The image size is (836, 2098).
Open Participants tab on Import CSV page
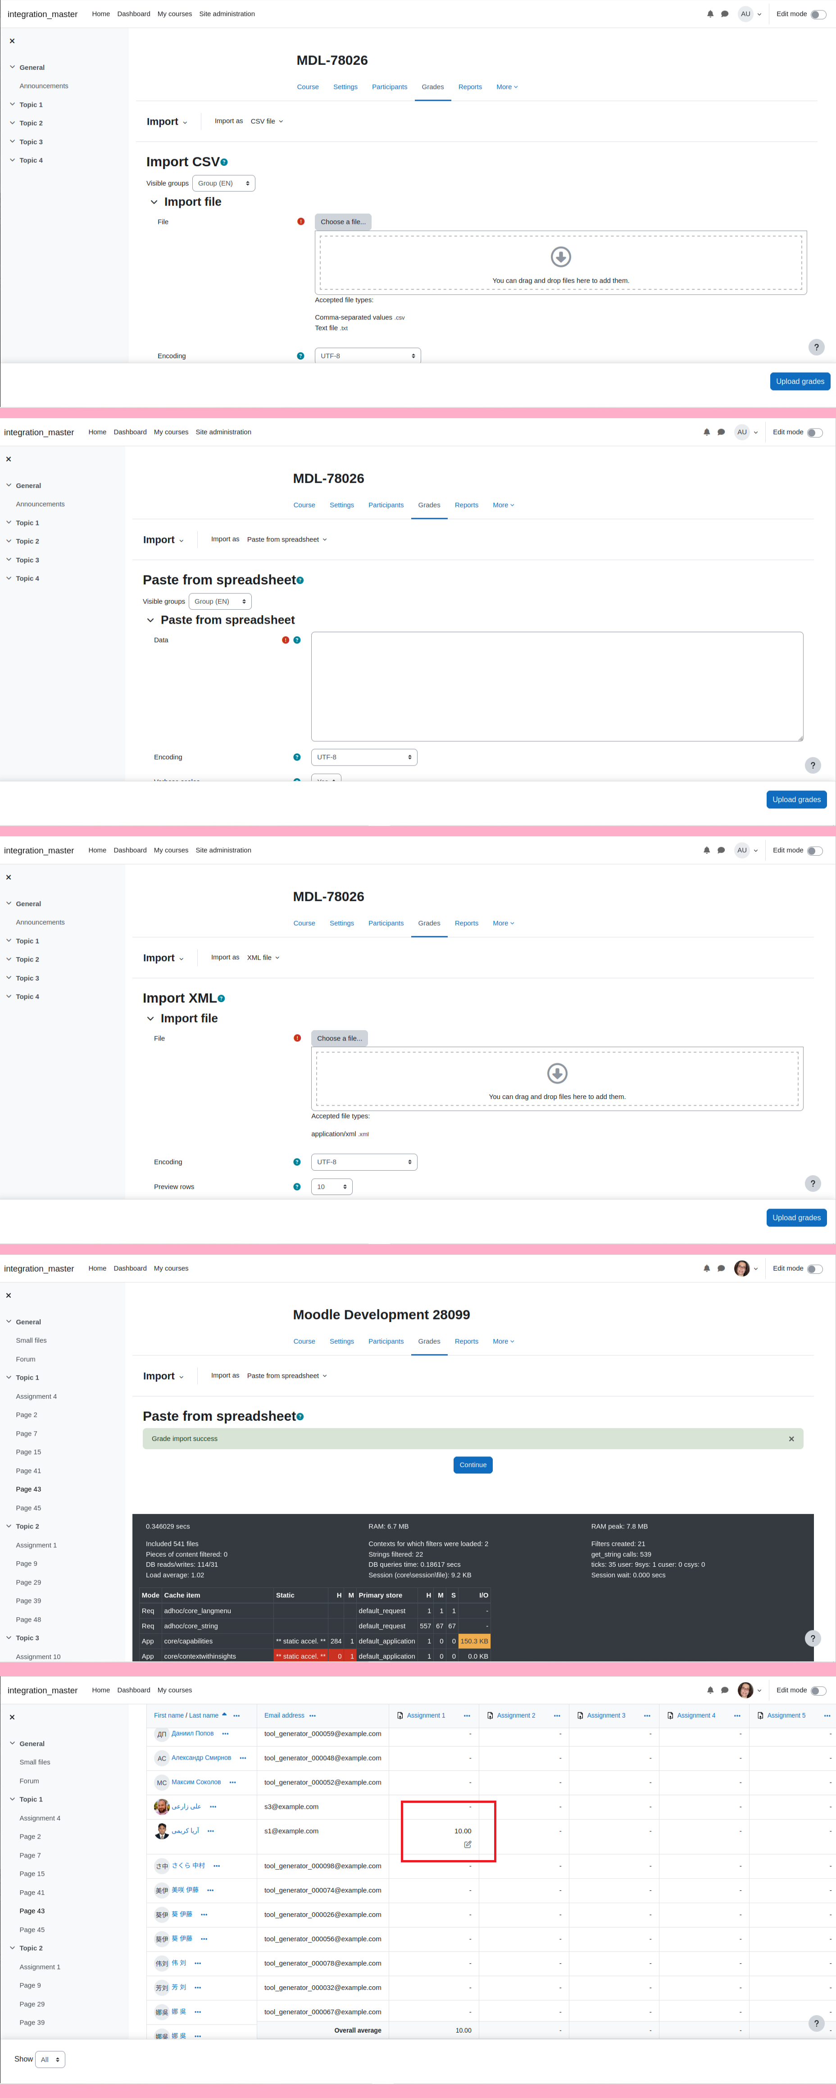[390, 87]
